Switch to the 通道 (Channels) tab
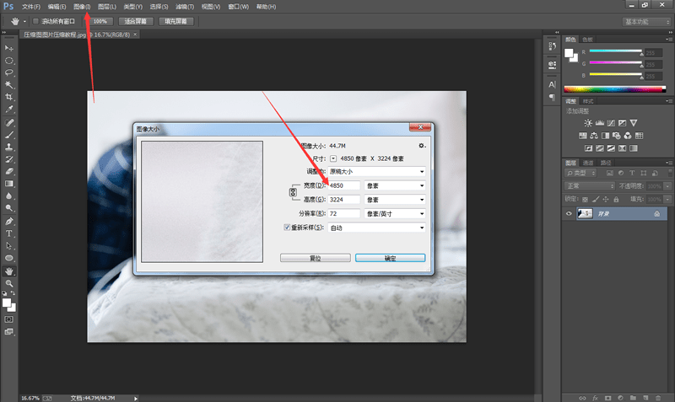This screenshot has width=675, height=402. [x=588, y=162]
